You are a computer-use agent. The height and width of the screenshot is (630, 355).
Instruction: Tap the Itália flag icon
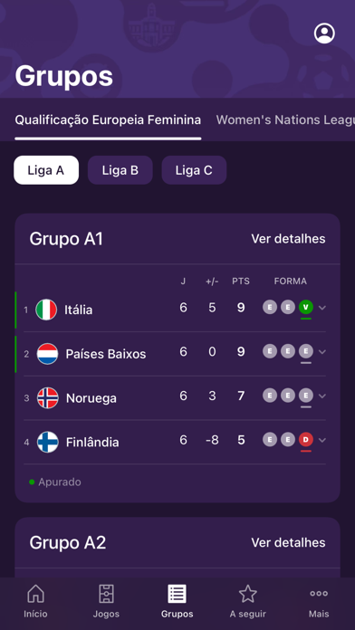click(46, 310)
